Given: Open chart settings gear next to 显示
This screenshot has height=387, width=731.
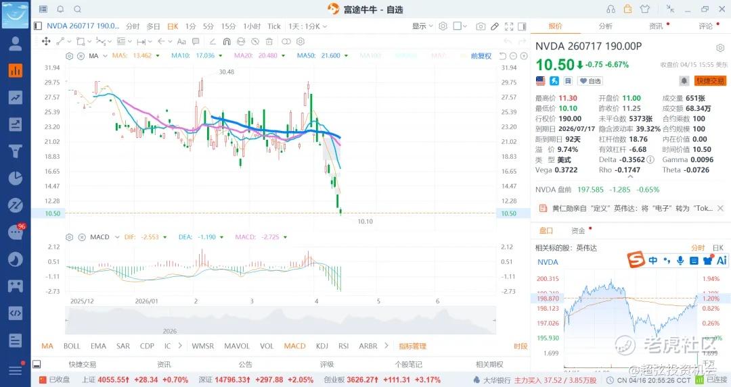Looking at the screenshot, I should (443, 26).
